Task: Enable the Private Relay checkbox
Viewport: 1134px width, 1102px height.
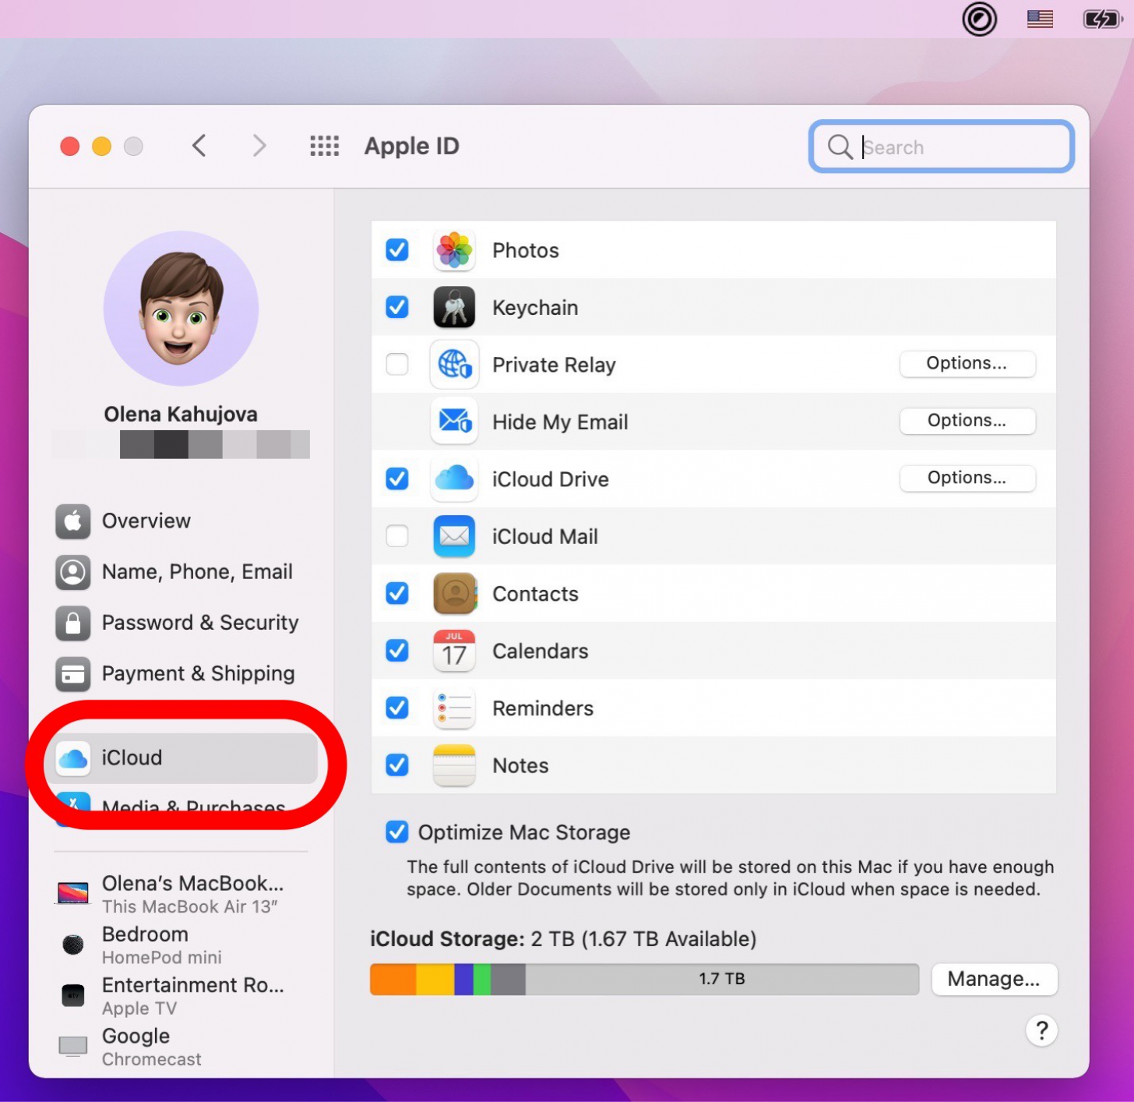Action: pyautogui.click(x=397, y=364)
